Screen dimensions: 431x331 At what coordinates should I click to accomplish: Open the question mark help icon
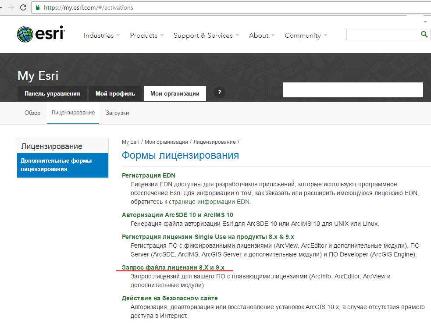219,93
